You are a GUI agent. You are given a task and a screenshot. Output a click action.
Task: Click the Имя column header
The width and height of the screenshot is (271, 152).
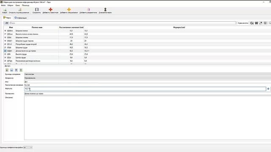click(x=11, y=27)
